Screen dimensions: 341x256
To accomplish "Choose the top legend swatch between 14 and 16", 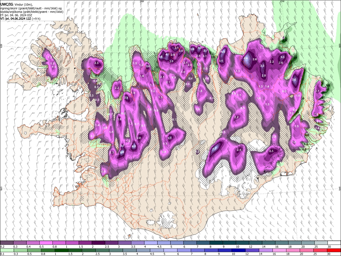I will tap(268, 243).
